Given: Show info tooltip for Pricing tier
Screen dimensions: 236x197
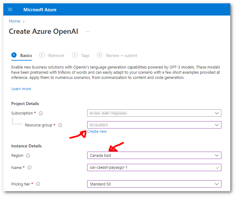Looking at the screenshot, I should pyautogui.click(x=38, y=184).
